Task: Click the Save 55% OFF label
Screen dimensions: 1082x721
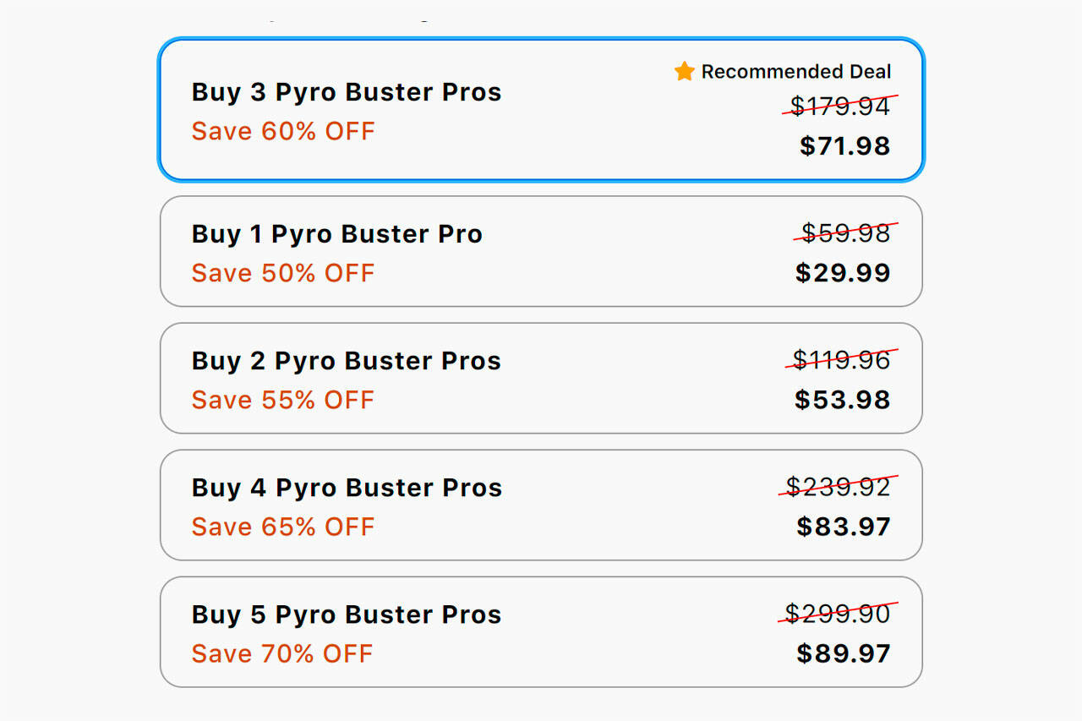Action: coord(282,400)
